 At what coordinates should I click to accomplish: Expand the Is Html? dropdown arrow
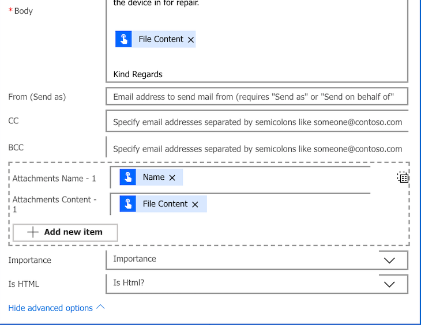tap(389, 284)
